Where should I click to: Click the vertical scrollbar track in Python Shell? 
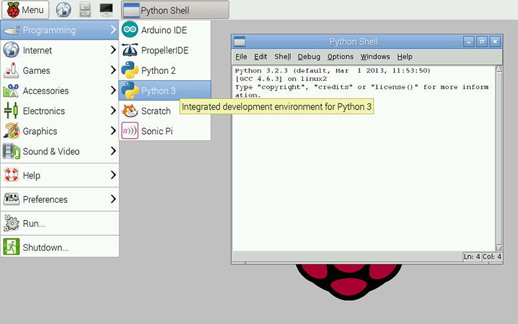pyautogui.click(x=499, y=159)
